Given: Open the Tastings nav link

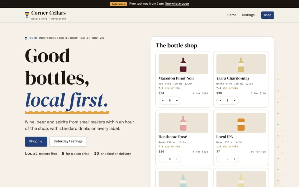Looking at the screenshot, I should coord(248,15).
